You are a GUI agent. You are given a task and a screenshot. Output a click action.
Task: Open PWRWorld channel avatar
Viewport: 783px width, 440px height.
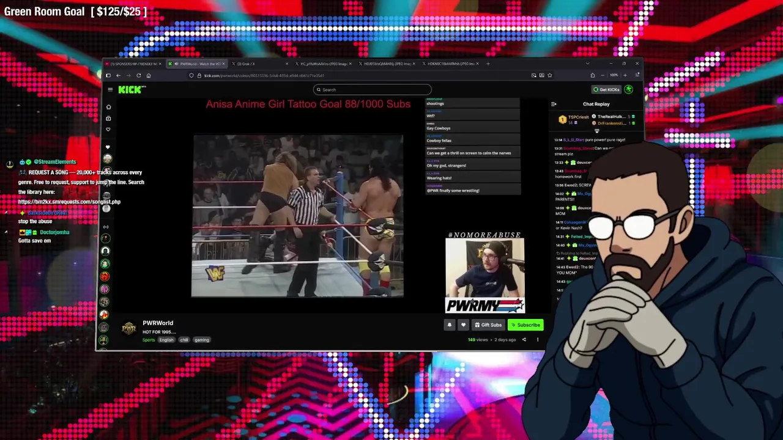pos(128,329)
